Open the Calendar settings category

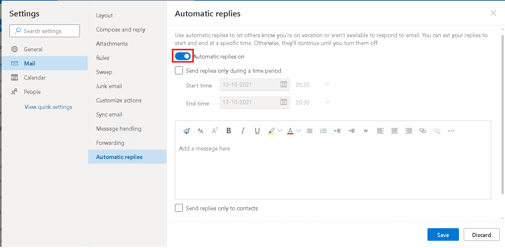coord(44,77)
